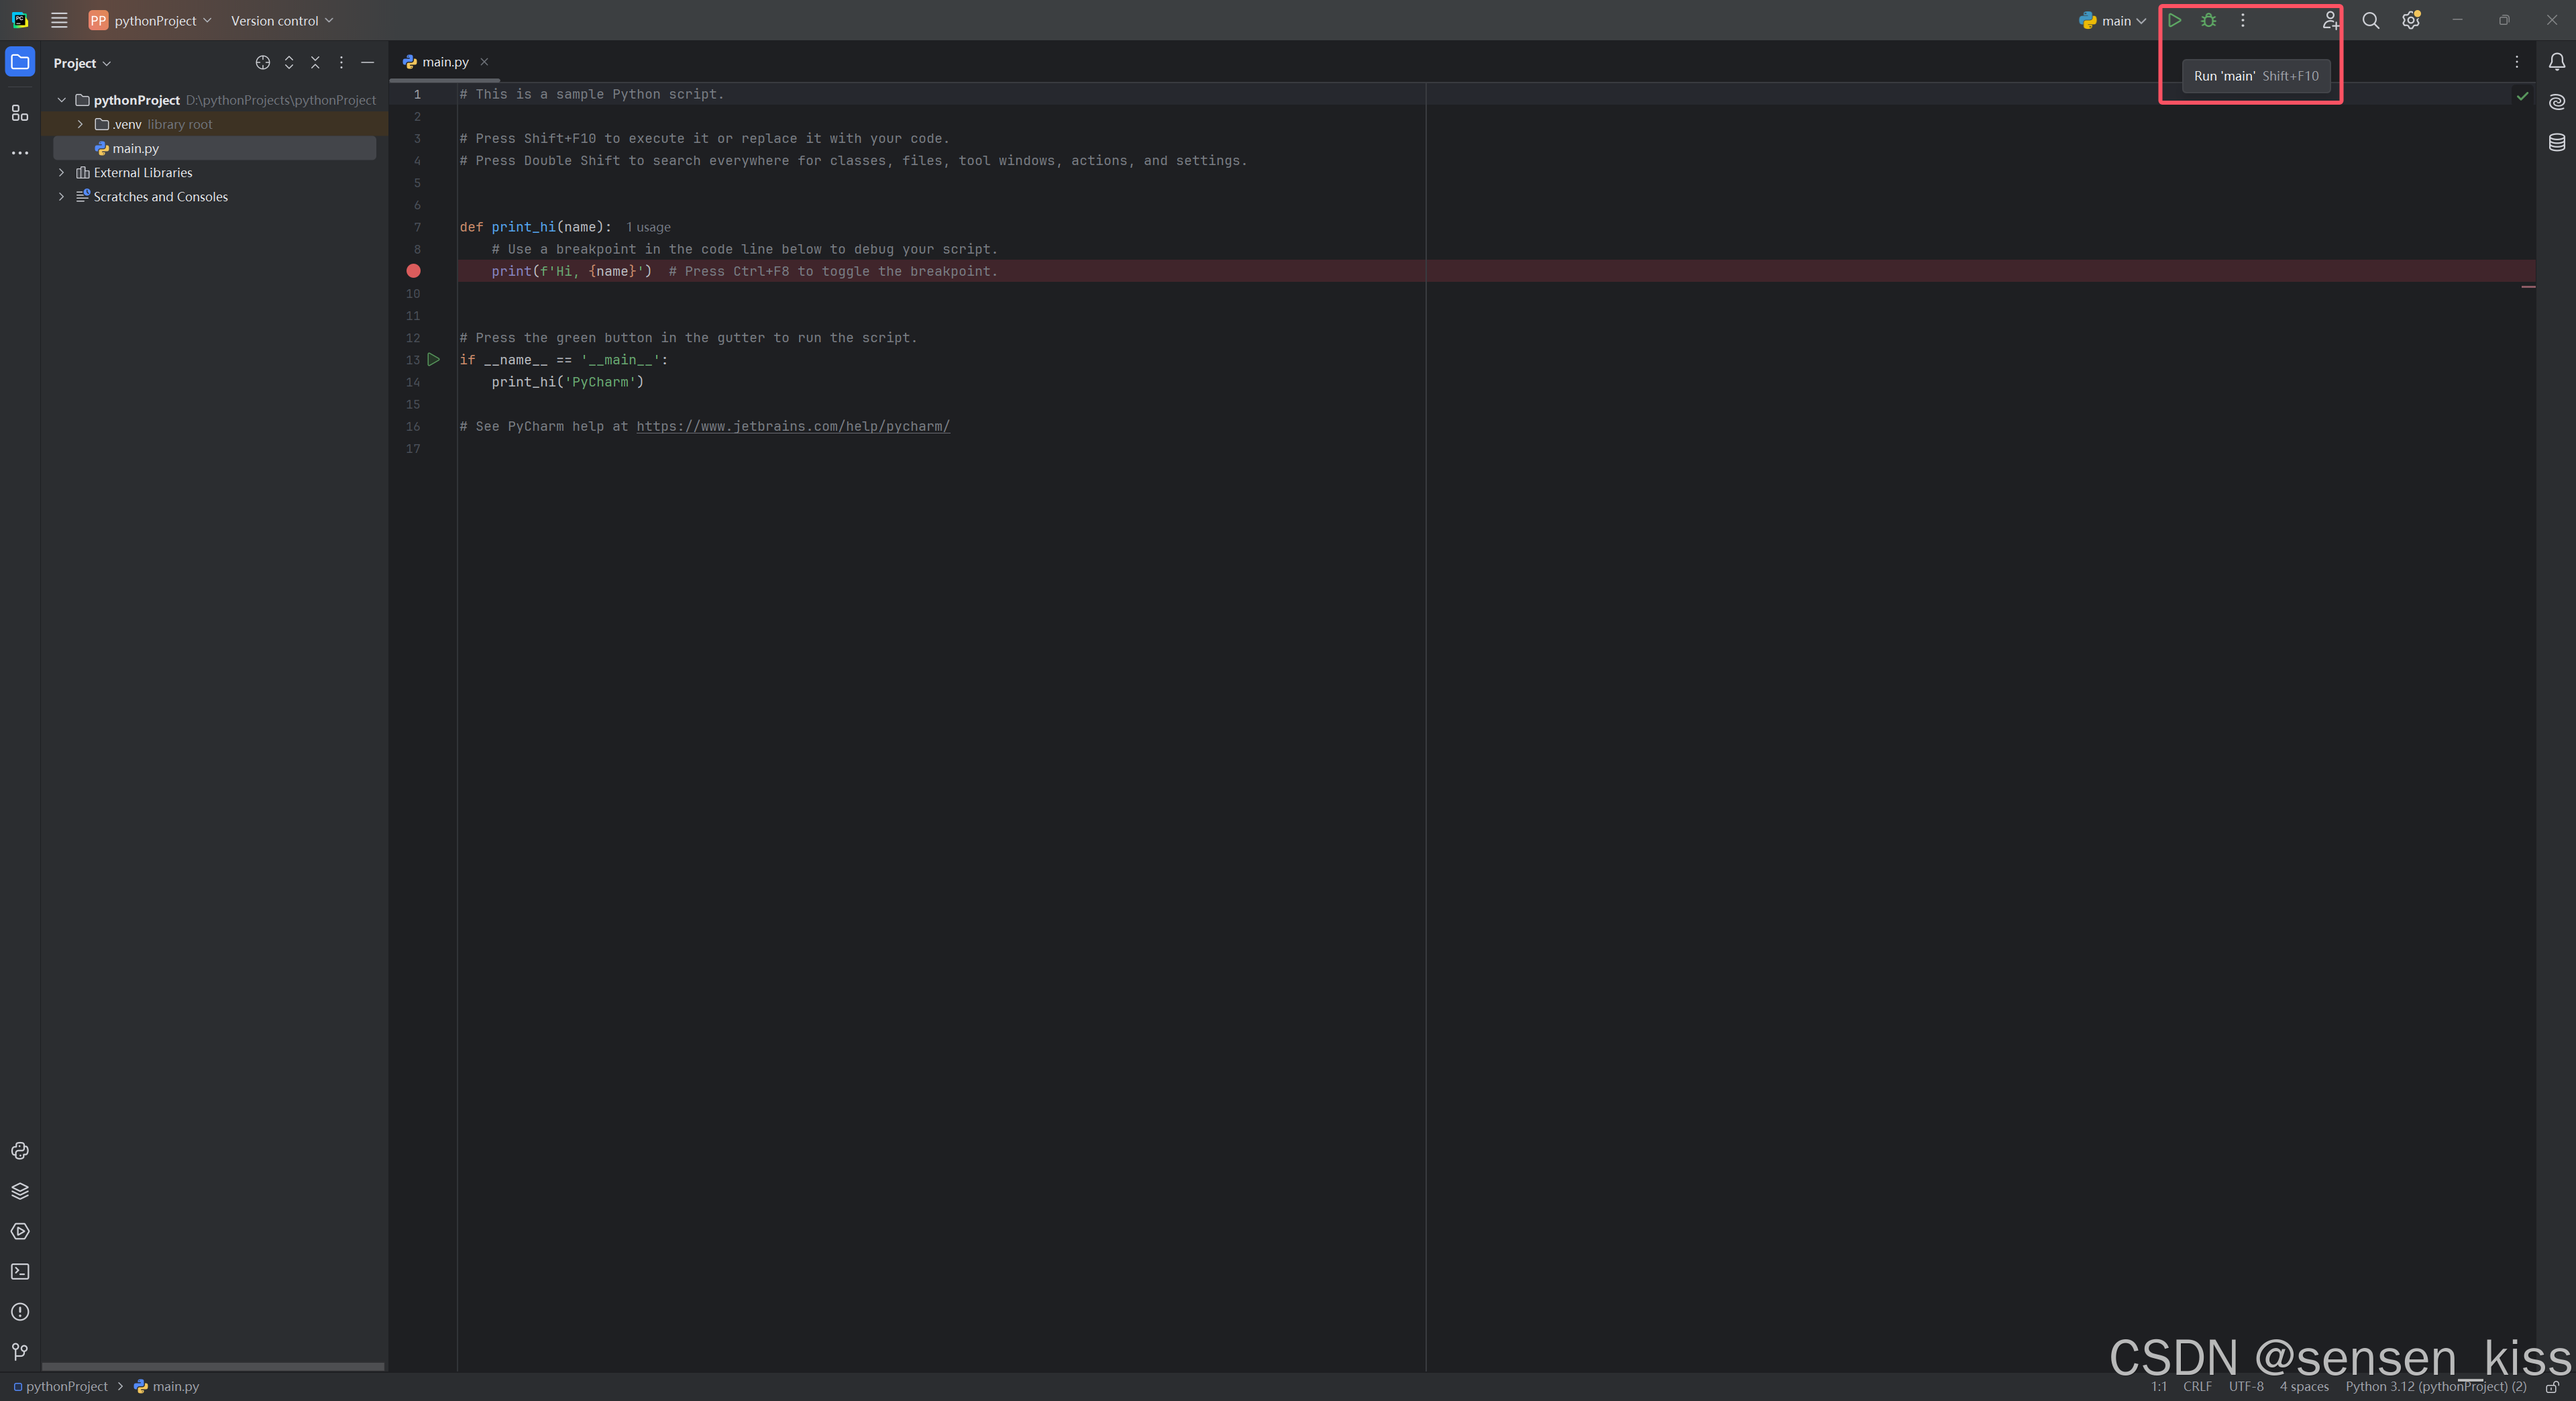Open Project panel options menu

point(341,62)
